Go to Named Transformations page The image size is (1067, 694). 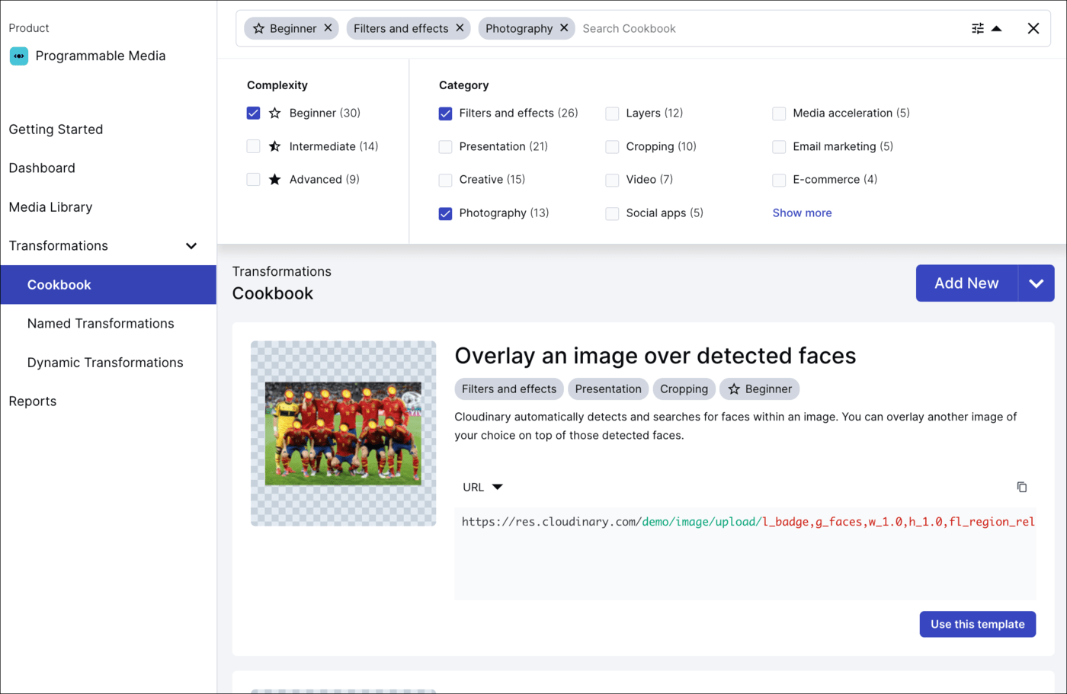coord(101,324)
